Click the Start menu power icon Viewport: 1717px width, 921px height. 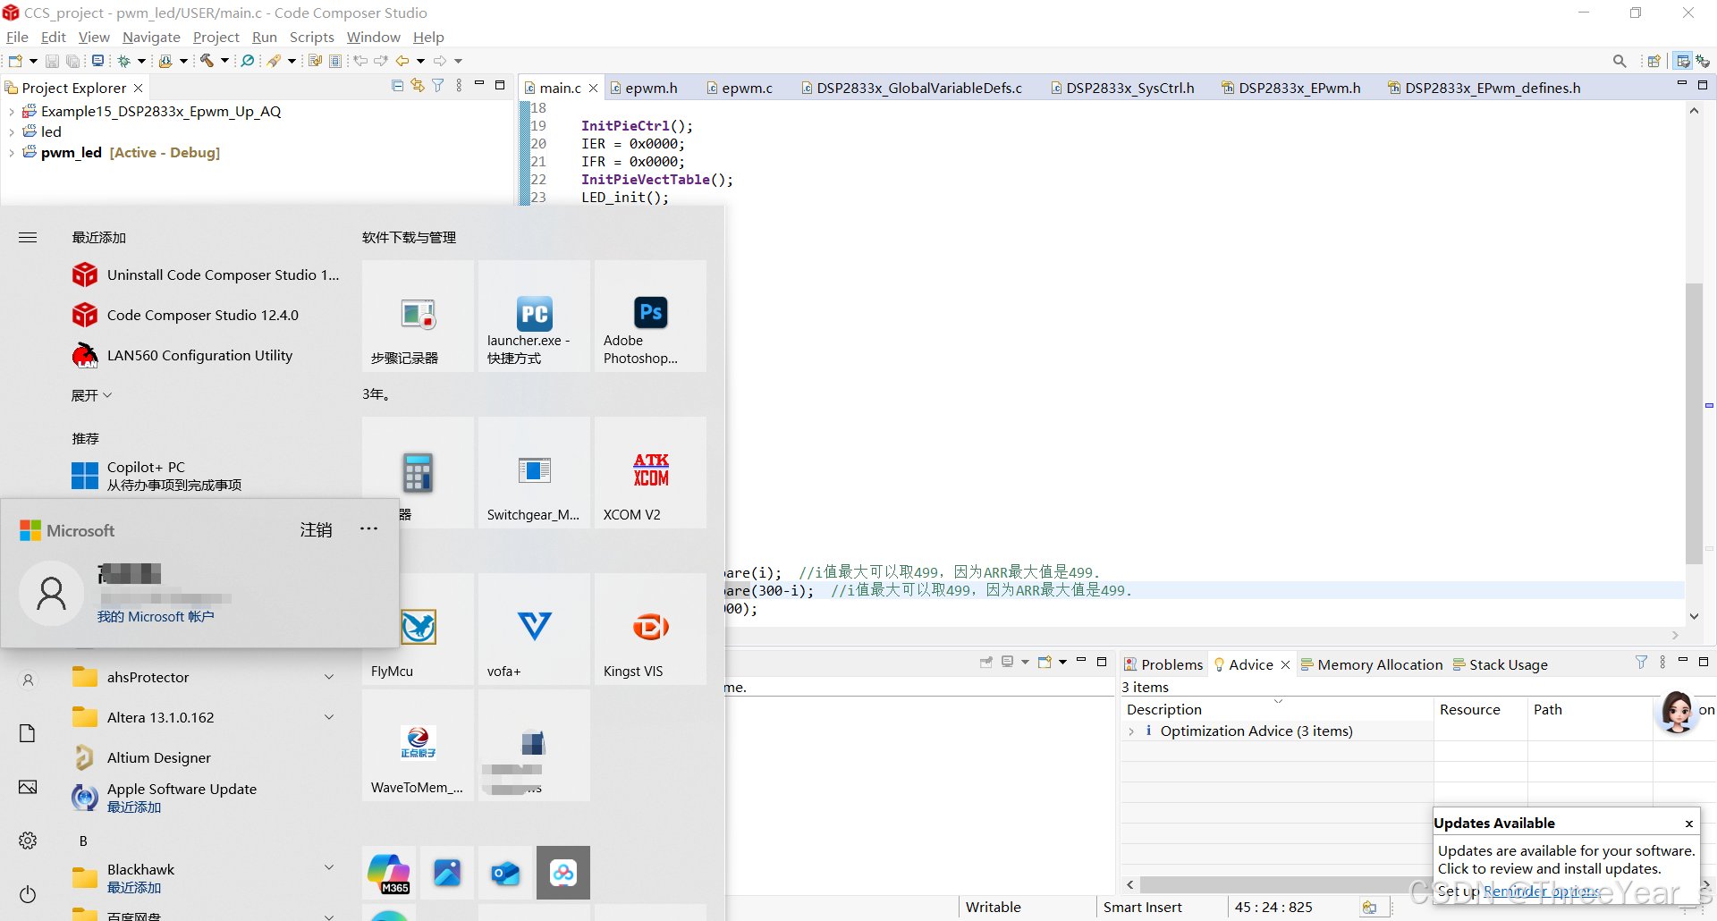[28, 894]
